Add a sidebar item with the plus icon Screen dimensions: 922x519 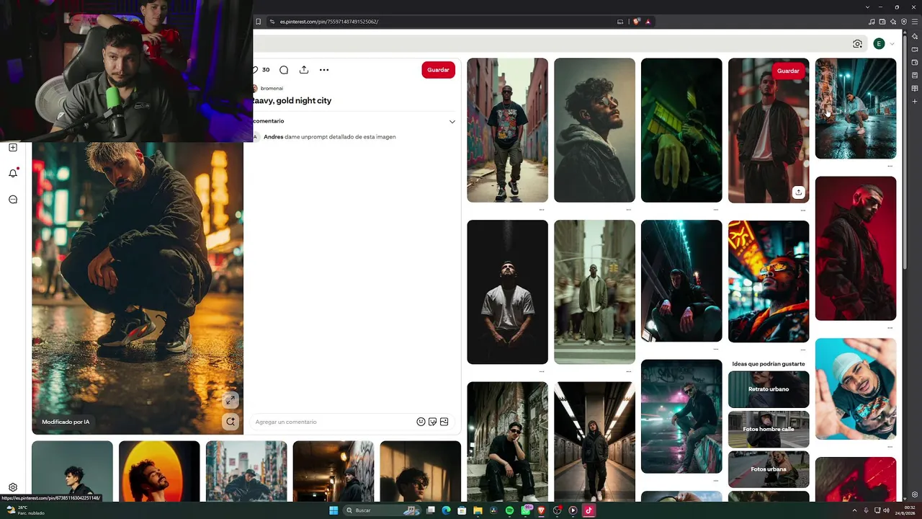click(x=915, y=102)
